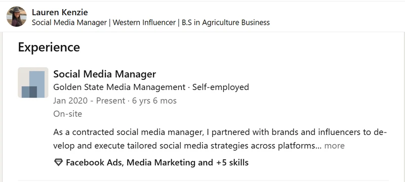Click Lauren Kenzie's profile photo avatar

16,17
